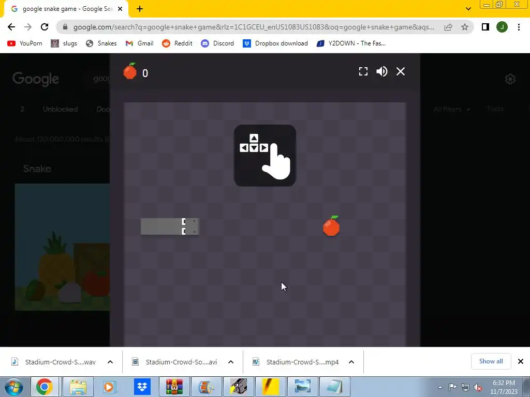This screenshot has width=530, height=397.
Task: Open the Tools search option
Action: [x=495, y=109]
